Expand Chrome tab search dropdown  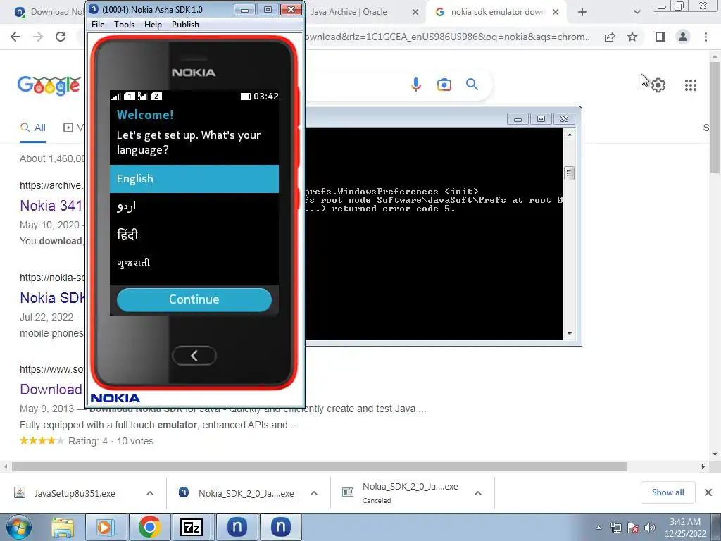(637, 12)
